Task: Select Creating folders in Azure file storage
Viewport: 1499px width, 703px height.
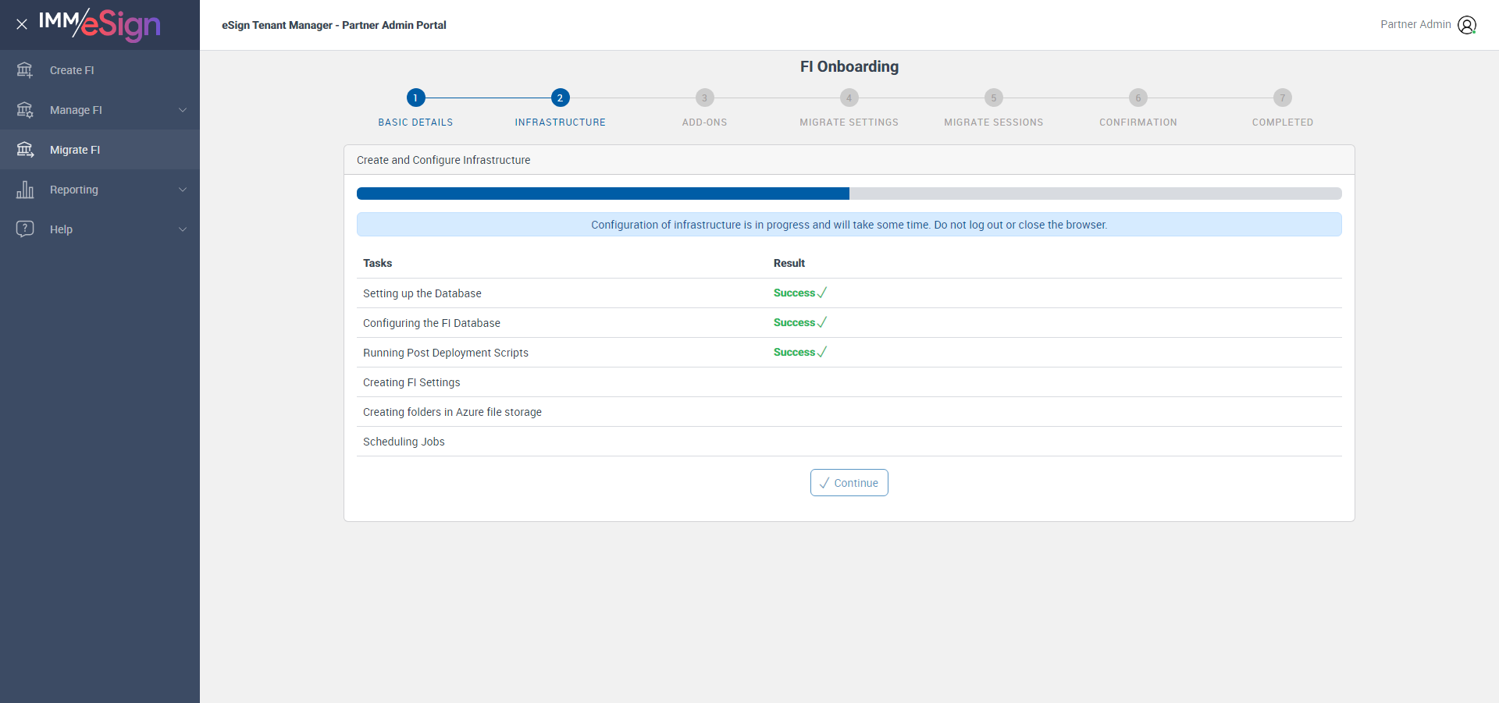Action: [x=452, y=412]
